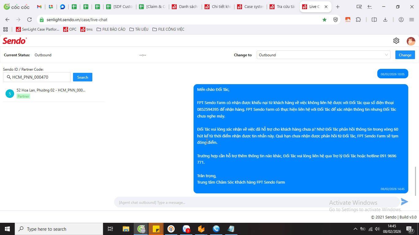This screenshot has width=419, height=235.
Task: Show browser downloads
Action: tap(385, 20)
